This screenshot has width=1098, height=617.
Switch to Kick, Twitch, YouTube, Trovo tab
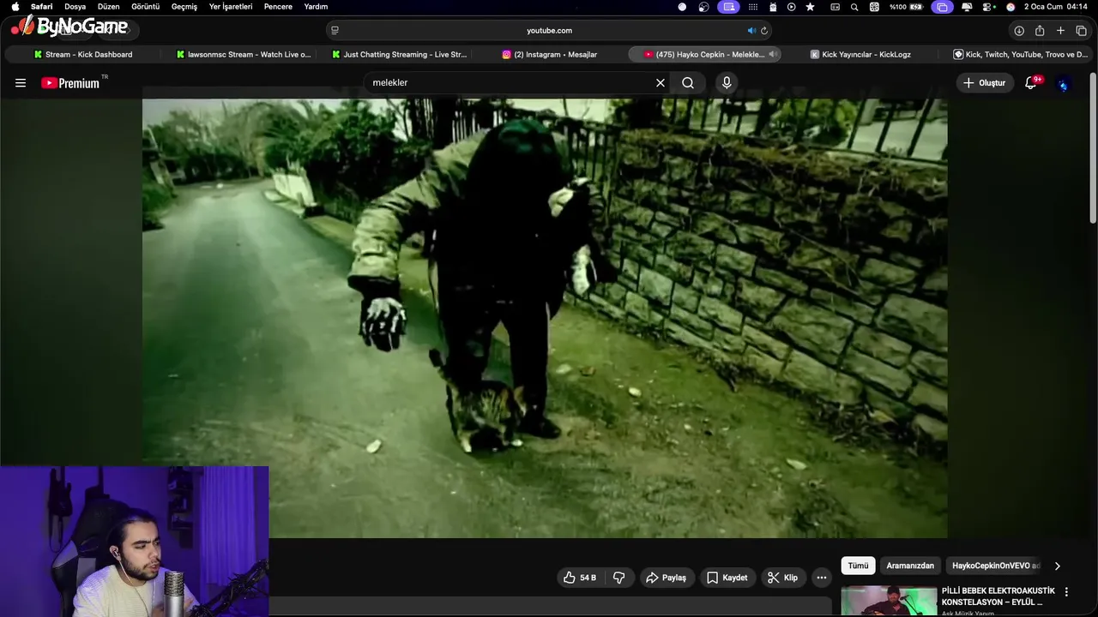(x=1020, y=54)
